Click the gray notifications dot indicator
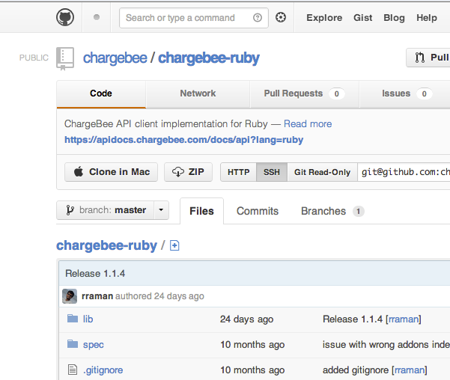This screenshot has width=450, height=380. pos(97,17)
